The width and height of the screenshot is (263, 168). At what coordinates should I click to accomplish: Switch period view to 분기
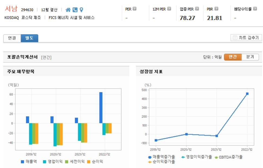(x=250, y=57)
